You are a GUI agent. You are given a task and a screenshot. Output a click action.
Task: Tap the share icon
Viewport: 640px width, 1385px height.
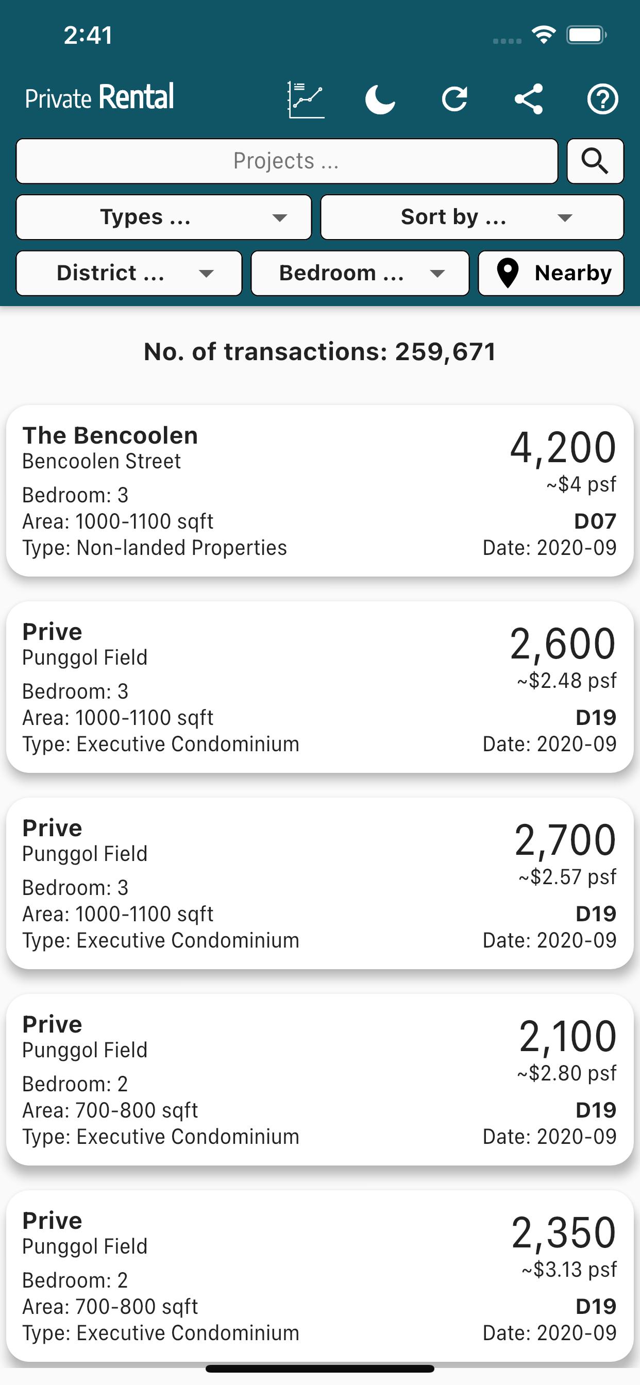(529, 99)
